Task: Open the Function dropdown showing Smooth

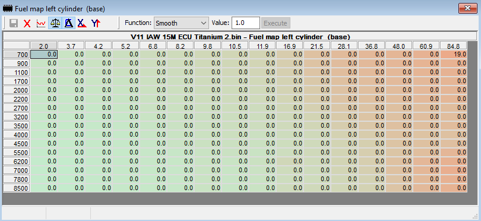Action: (x=181, y=23)
